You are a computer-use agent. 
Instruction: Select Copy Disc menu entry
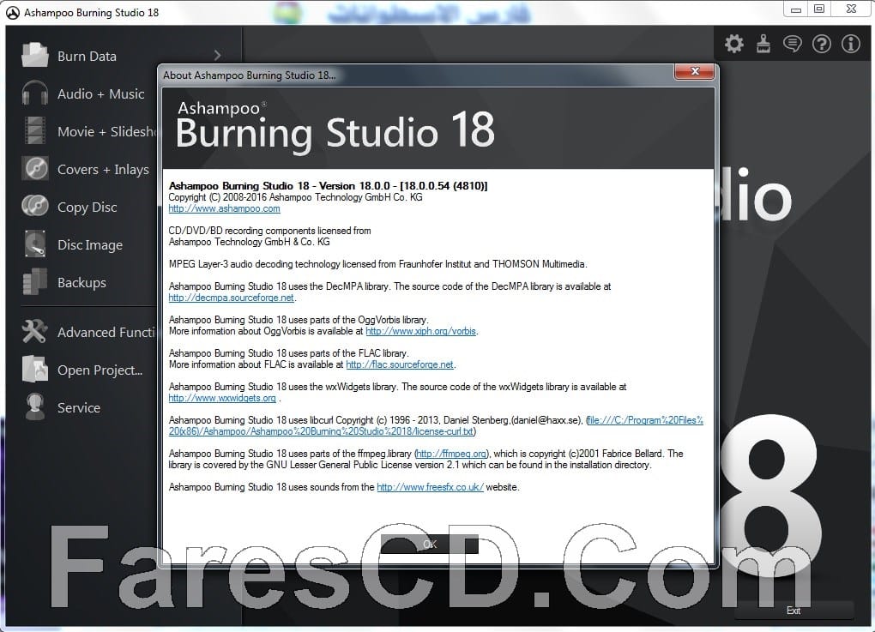[x=87, y=207]
